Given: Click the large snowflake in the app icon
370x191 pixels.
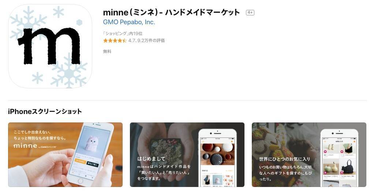Looking at the screenshot, I should 69,71.
